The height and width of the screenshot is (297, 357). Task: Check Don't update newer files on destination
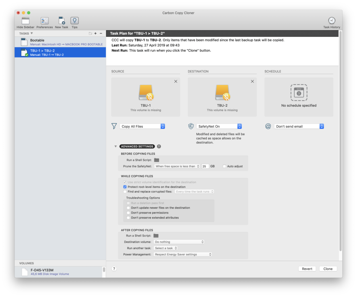pos(128,208)
